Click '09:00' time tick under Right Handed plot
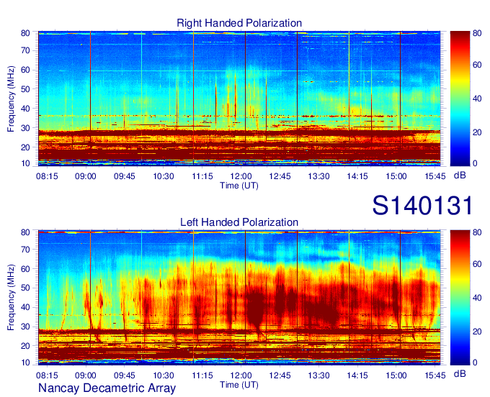 [x=85, y=176]
